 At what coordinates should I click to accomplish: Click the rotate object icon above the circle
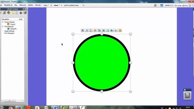[87, 30]
